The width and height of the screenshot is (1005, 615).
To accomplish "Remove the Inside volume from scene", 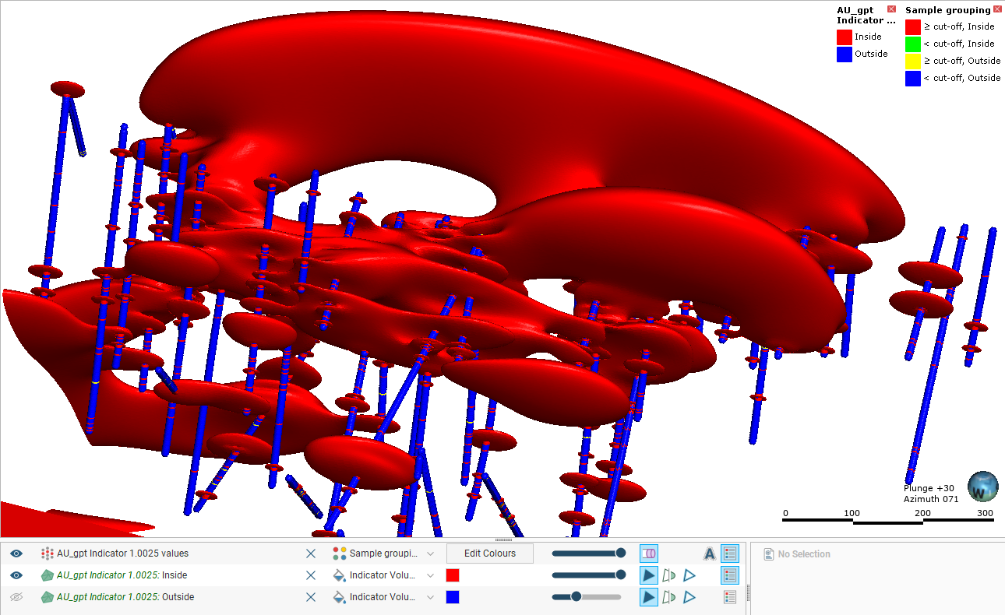I will (x=311, y=575).
